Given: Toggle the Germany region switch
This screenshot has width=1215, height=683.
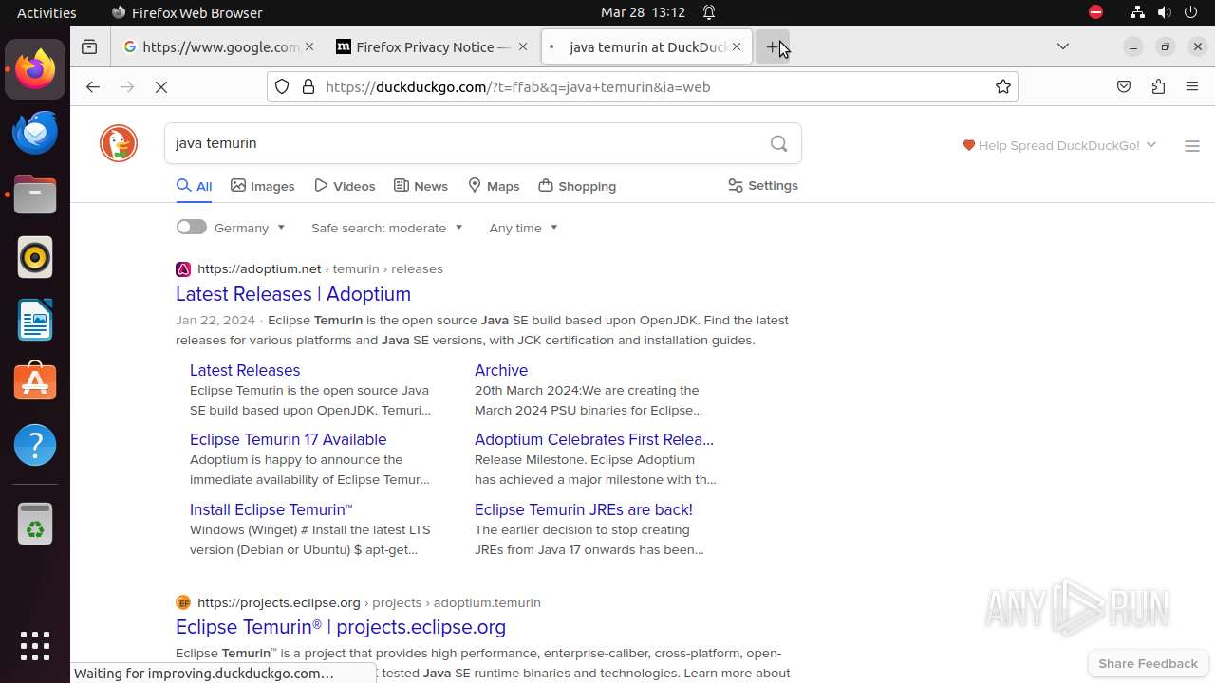Looking at the screenshot, I should tap(191, 227).
